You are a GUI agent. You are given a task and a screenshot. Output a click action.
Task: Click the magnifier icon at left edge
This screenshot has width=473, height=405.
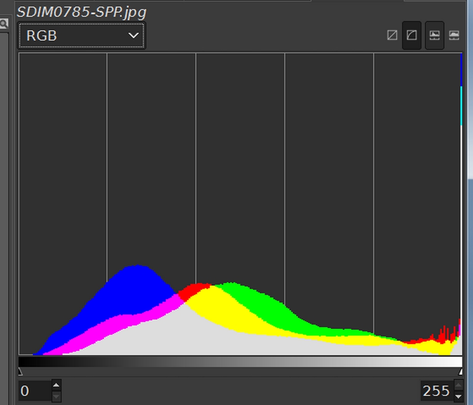[3, 23]
